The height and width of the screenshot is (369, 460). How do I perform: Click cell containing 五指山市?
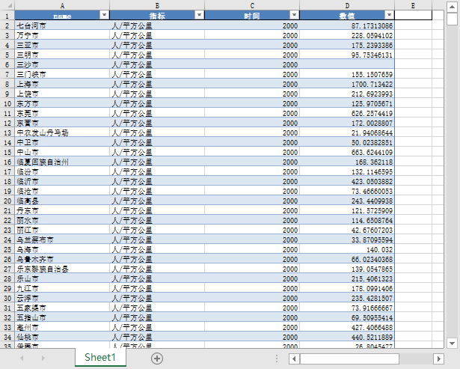62,317
